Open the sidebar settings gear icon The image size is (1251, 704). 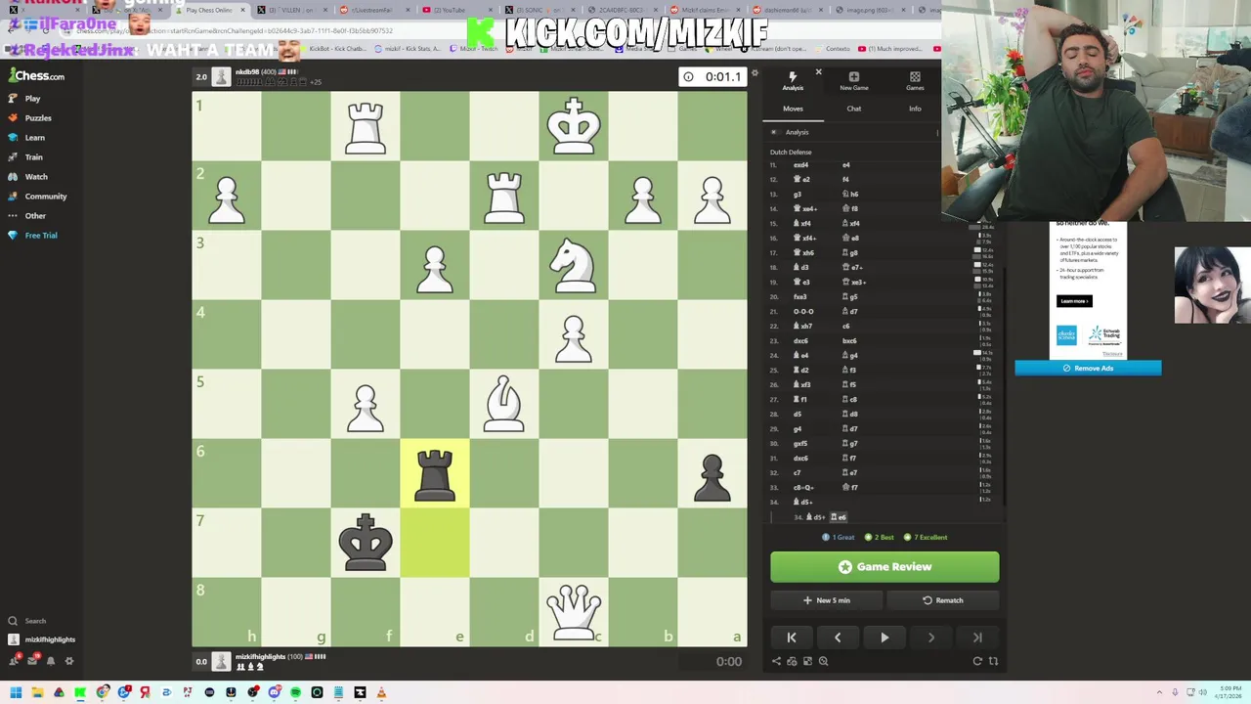coord(69,661)
